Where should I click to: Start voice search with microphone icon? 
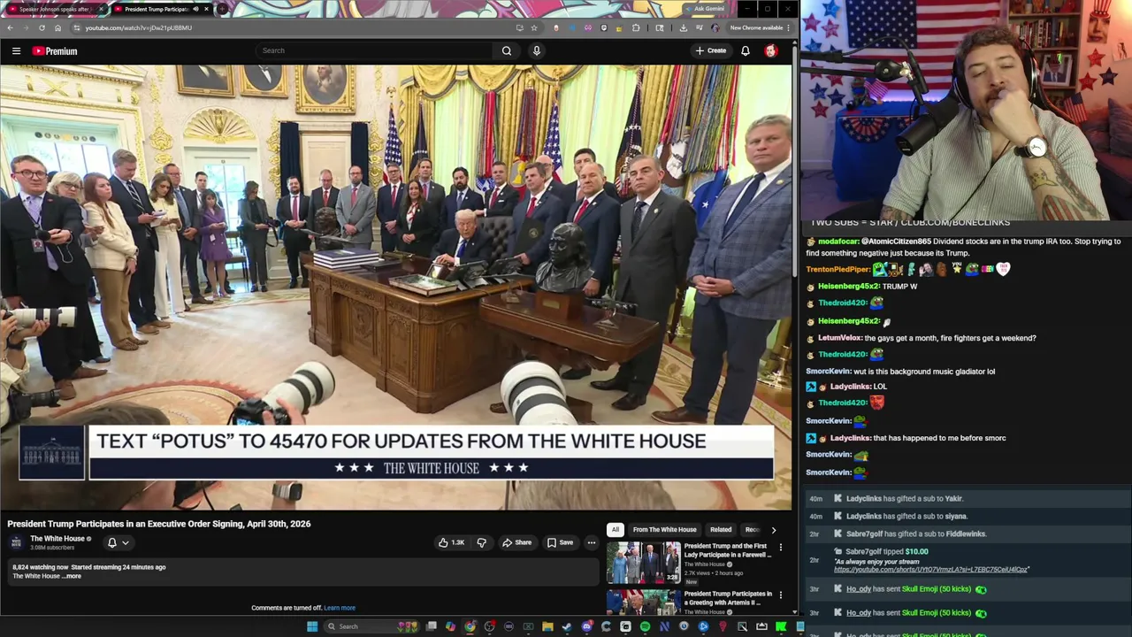[x=536, y=50]
